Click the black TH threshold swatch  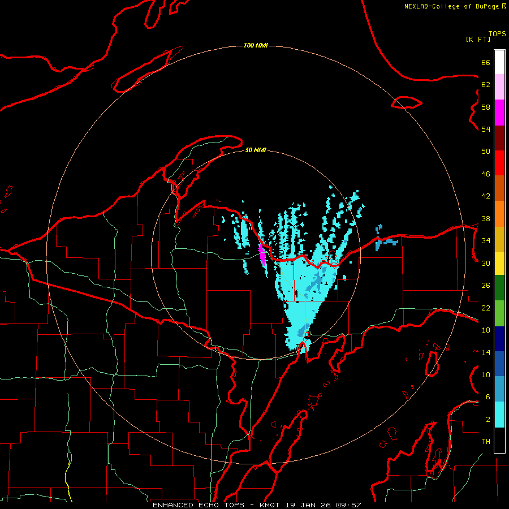pyautogui.click(x=499, y=440)
